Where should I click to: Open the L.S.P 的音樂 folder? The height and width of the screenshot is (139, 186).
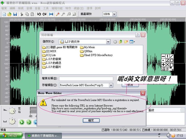51,59
